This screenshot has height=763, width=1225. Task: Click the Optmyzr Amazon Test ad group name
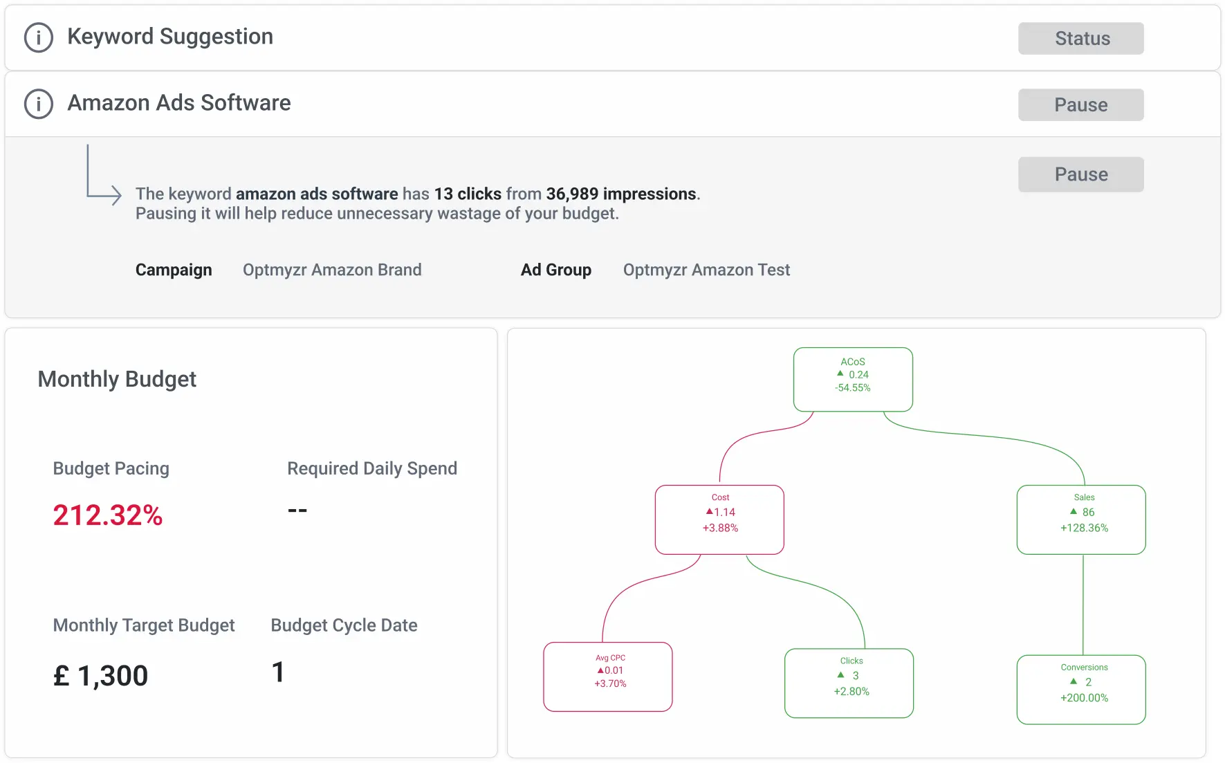point(706,270)
